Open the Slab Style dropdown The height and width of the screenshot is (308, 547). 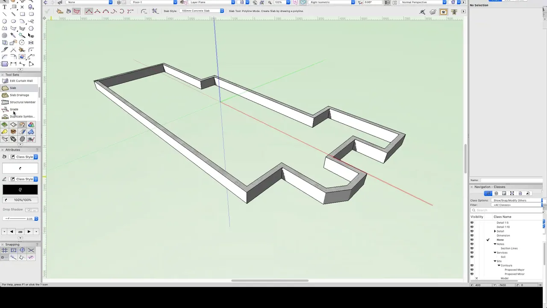coord(202,11)
